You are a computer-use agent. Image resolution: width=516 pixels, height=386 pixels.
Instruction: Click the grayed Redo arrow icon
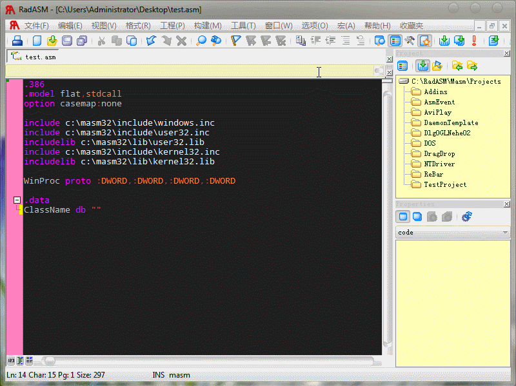click(166, 41)
